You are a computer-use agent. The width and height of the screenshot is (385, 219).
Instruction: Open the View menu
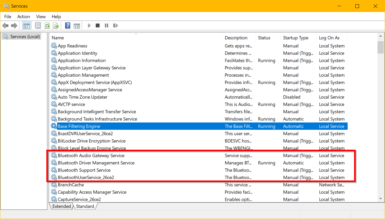point(41,16)
